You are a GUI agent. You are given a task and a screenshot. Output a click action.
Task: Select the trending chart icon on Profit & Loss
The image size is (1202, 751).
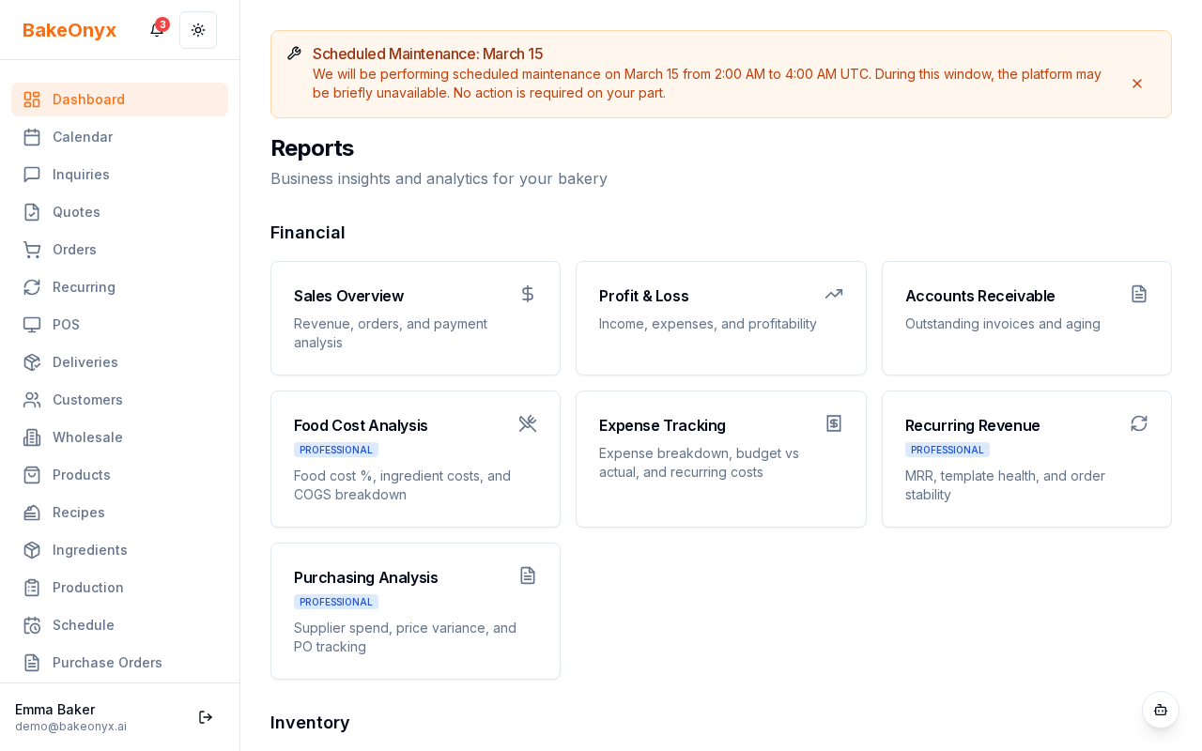834,294
